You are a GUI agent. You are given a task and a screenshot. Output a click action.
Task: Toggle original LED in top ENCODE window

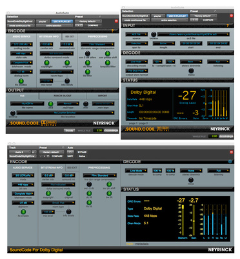point(67,63)
